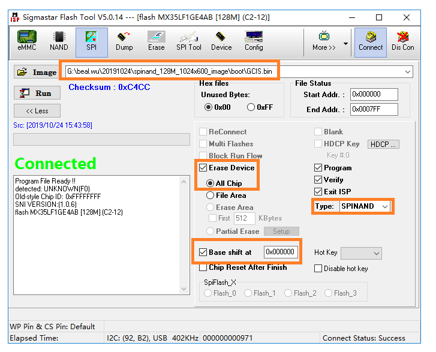Click the 'SNI VERSION:(1.0.6)' log line
Viewport: 436px width, 352px height.
[x=46, y=204]
